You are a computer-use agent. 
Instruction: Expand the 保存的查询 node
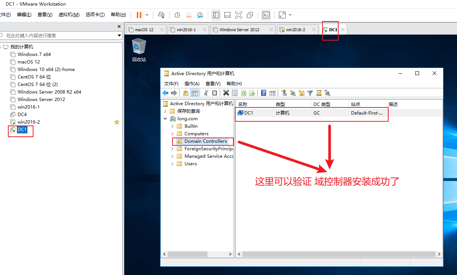(x=165, y=111)
